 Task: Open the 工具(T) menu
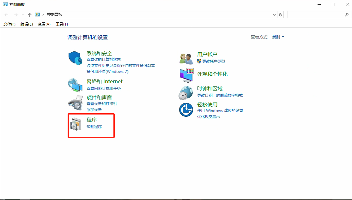(x=62, y=24)
